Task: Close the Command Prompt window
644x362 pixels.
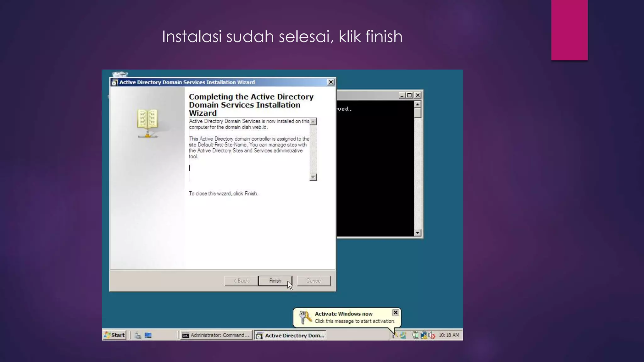Action: tap(418, 95)
